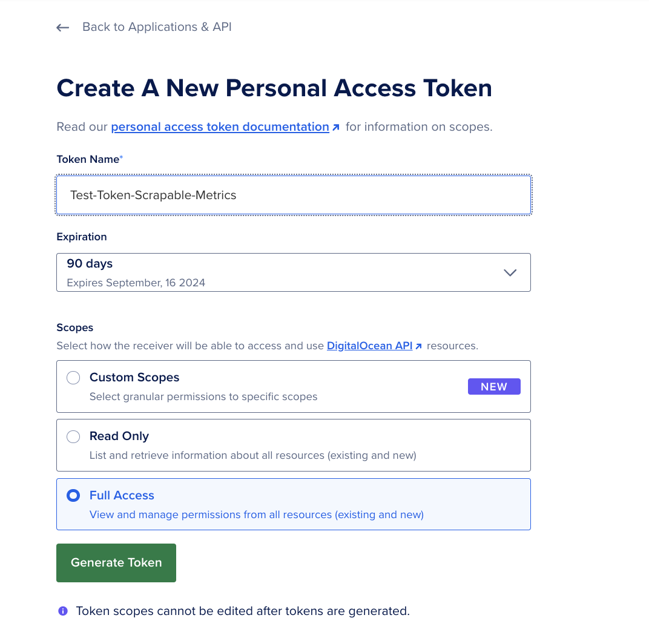This screenshot has width=649, height=638.
Task: Click the back arrow icon
Action: [62, 28]
